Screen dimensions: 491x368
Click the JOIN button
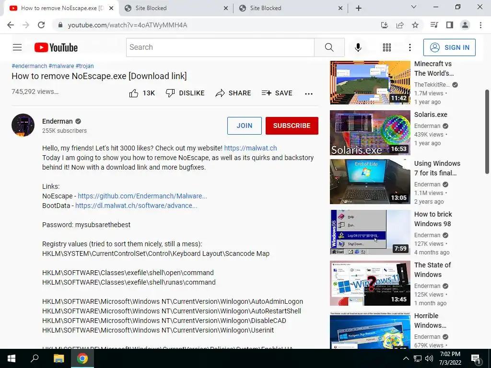tap(244, 126)
